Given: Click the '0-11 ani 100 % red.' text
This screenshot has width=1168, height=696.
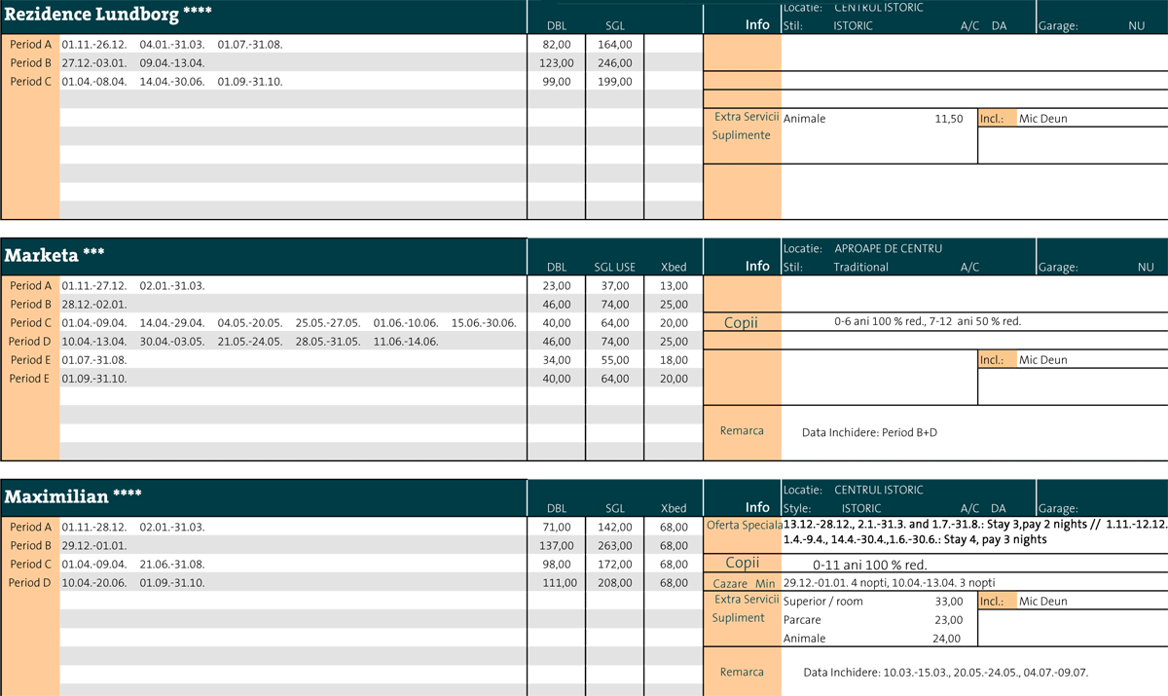Looking at the screenshot, I should coord(868,565).
